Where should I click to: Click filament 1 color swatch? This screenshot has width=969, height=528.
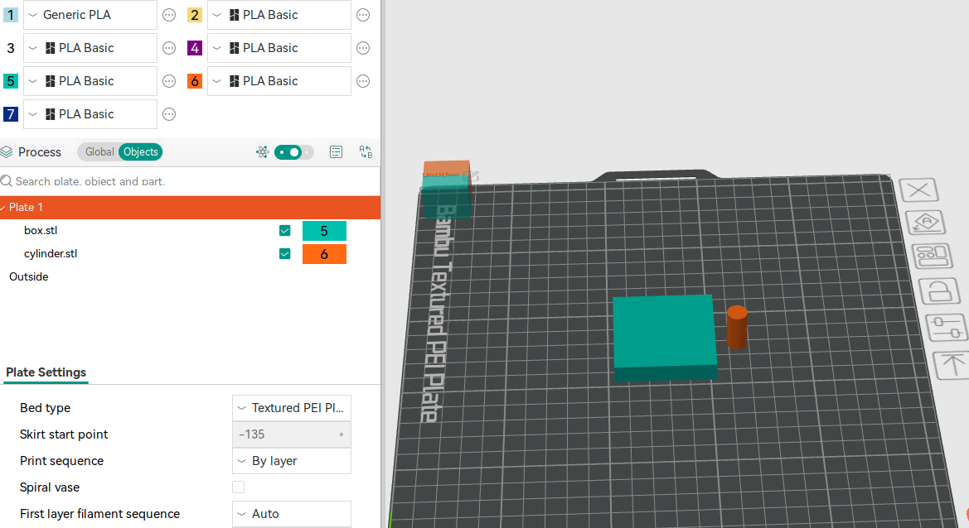(x=11, y=15)
